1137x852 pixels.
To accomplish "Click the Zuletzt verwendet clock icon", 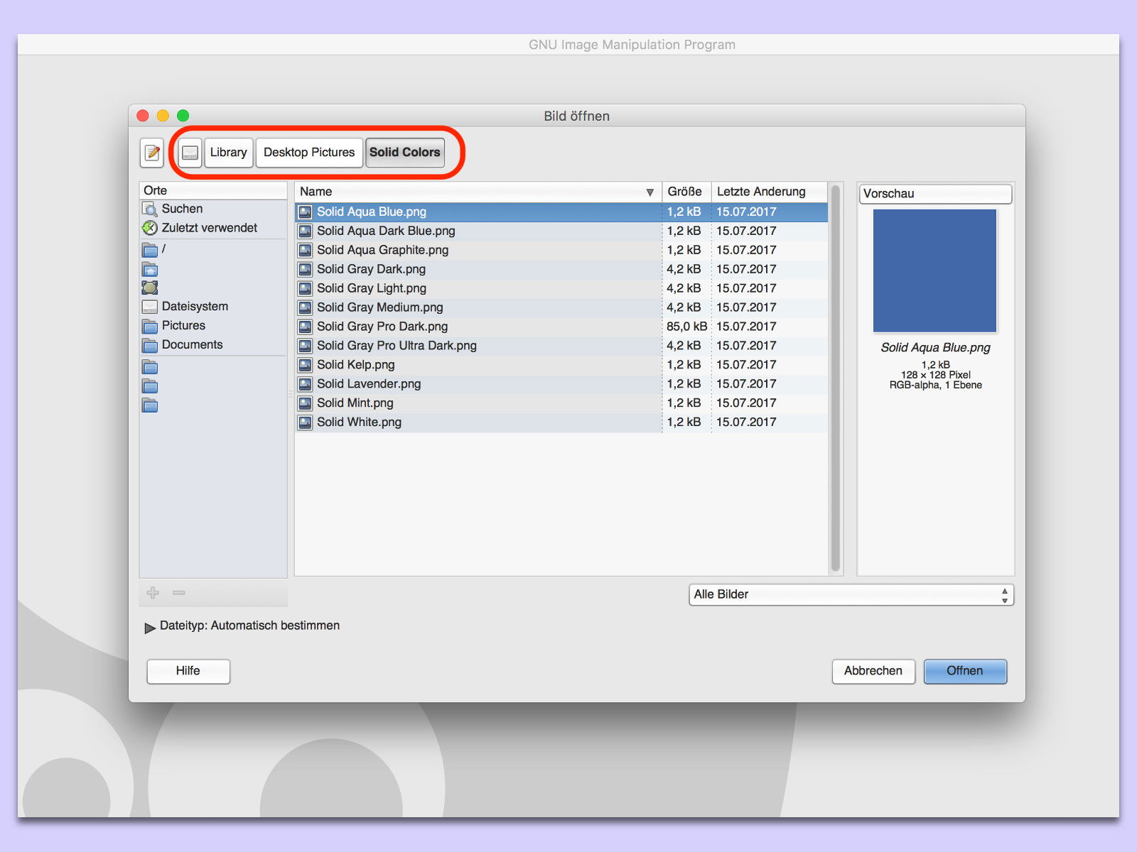I will coord(149,228).
